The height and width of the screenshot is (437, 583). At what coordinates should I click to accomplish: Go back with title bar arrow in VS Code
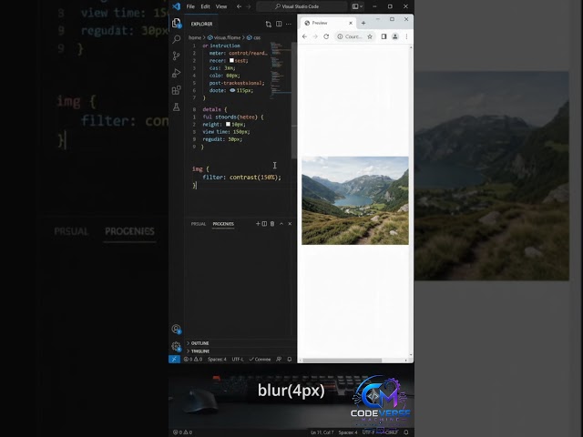coord(239,6)
